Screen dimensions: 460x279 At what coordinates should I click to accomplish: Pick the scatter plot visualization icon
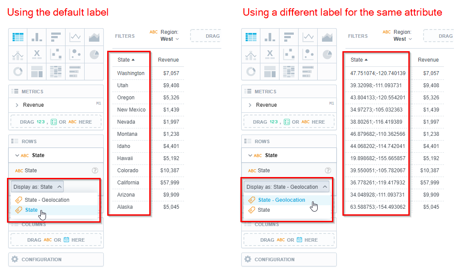pyautogui.click(x=56, y=54)
